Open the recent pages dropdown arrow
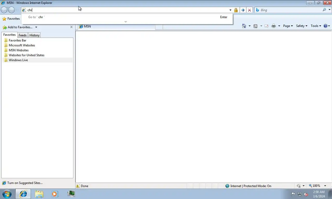The height and width of the screenshot is (199, 332). pos(17,10)
